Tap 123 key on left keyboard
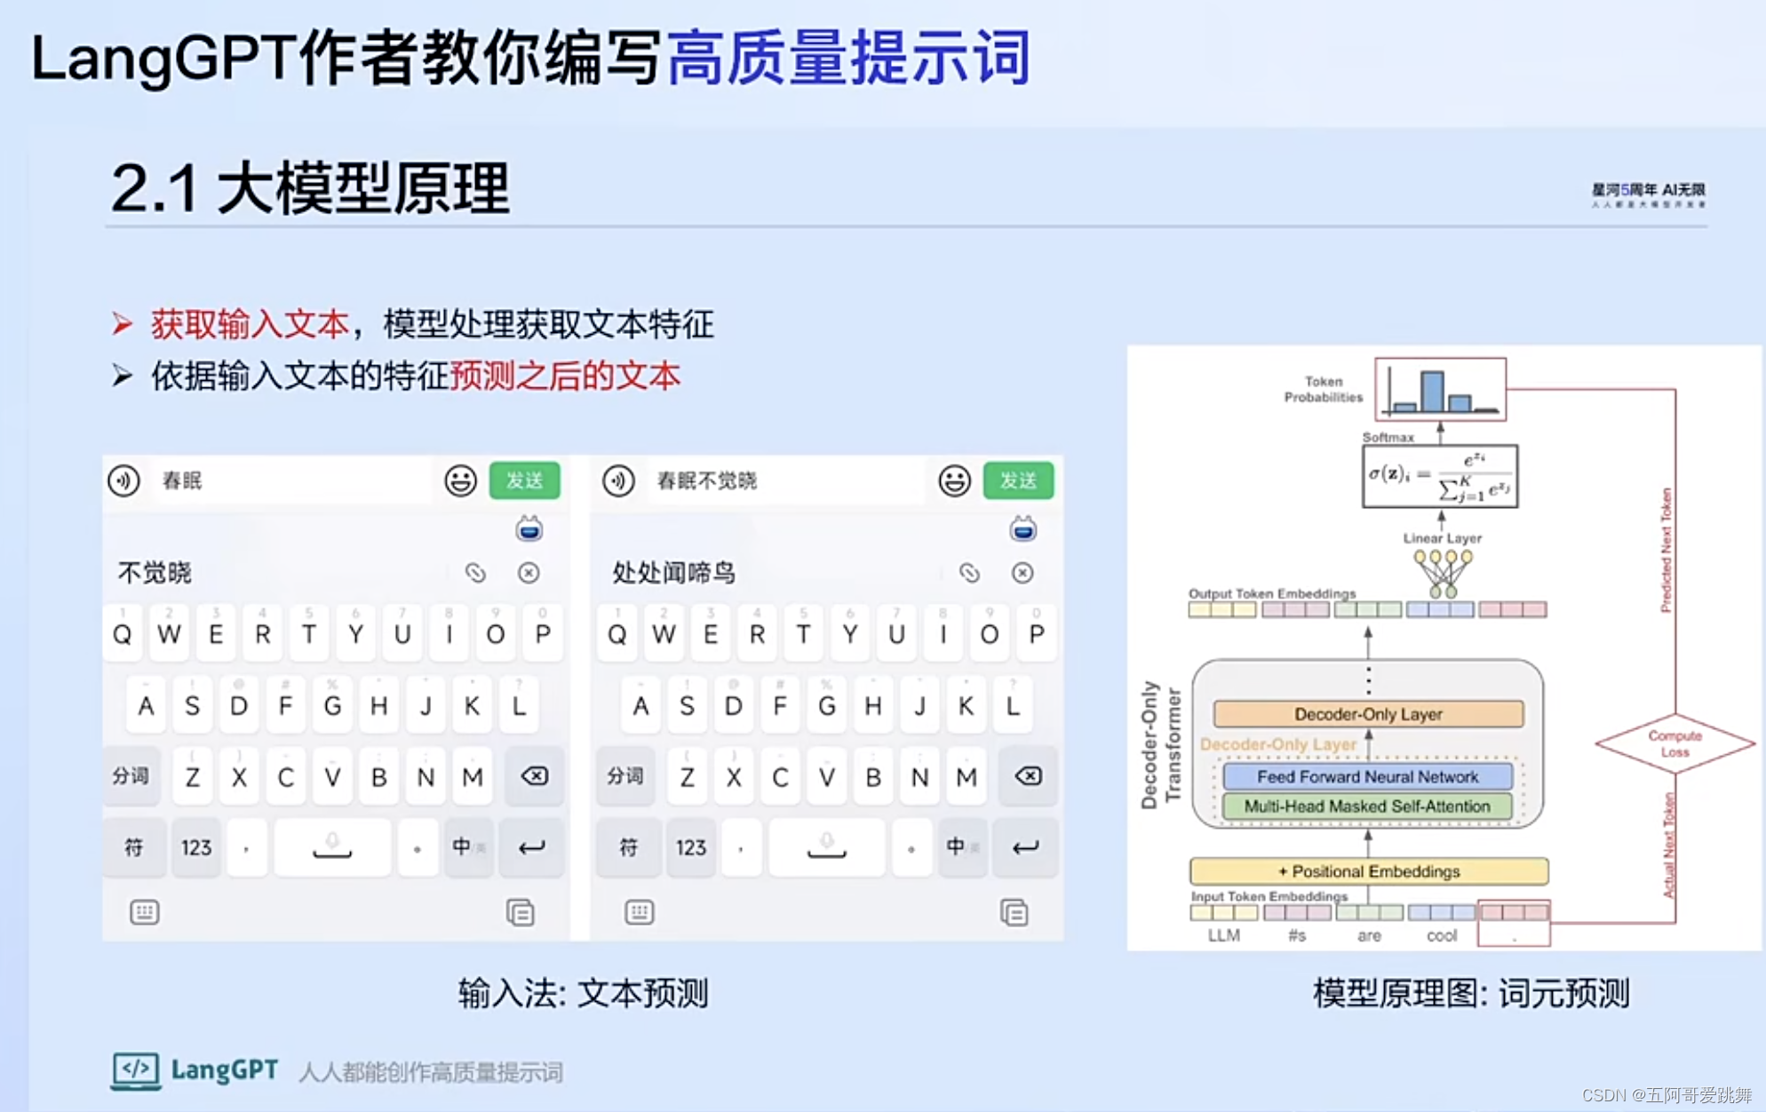 point(196,847)
